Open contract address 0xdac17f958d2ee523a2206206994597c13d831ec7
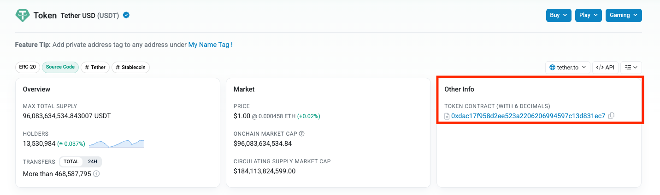This screenshot has height=195, width=660. pyautogui.click(x=528, y=116)
